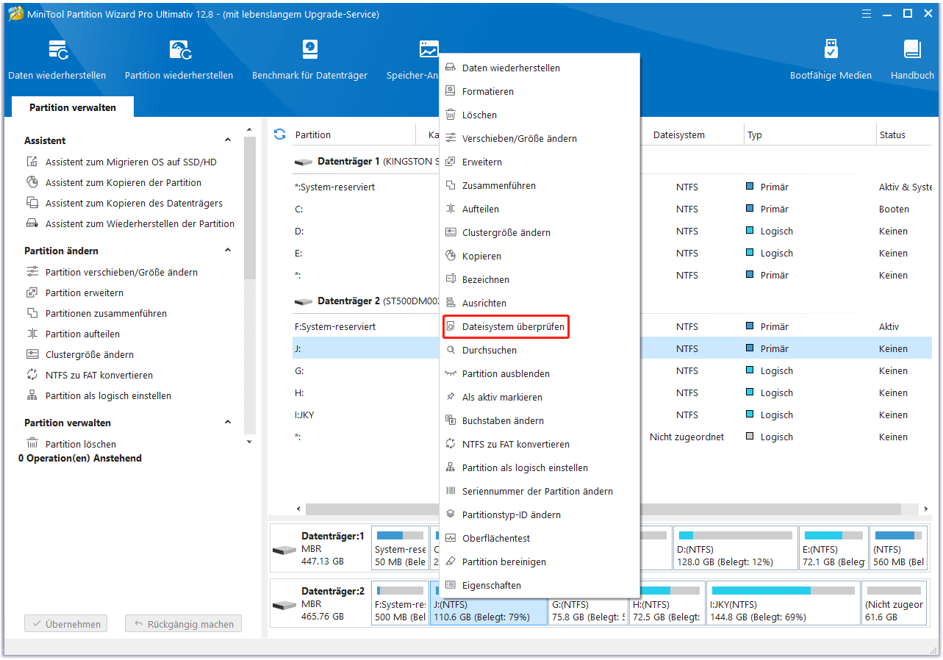Choose Partition bereinigen menu item
Screen dimensions: 943x660
pos(539,562)
